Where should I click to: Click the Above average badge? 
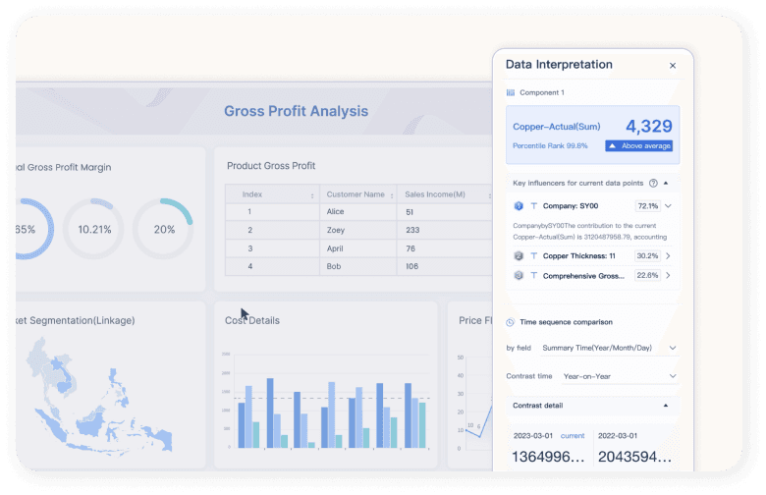pyautogui.click(x=638, y=145)
